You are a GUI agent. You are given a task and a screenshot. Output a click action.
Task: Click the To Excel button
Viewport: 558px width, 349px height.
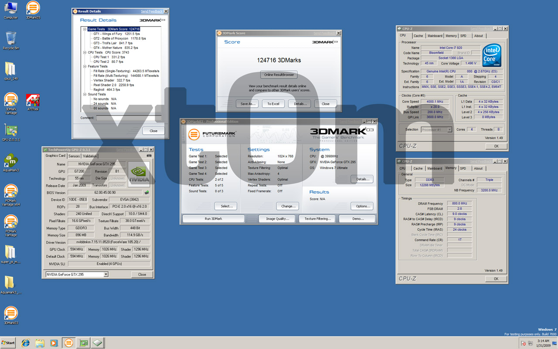(273, 104)
